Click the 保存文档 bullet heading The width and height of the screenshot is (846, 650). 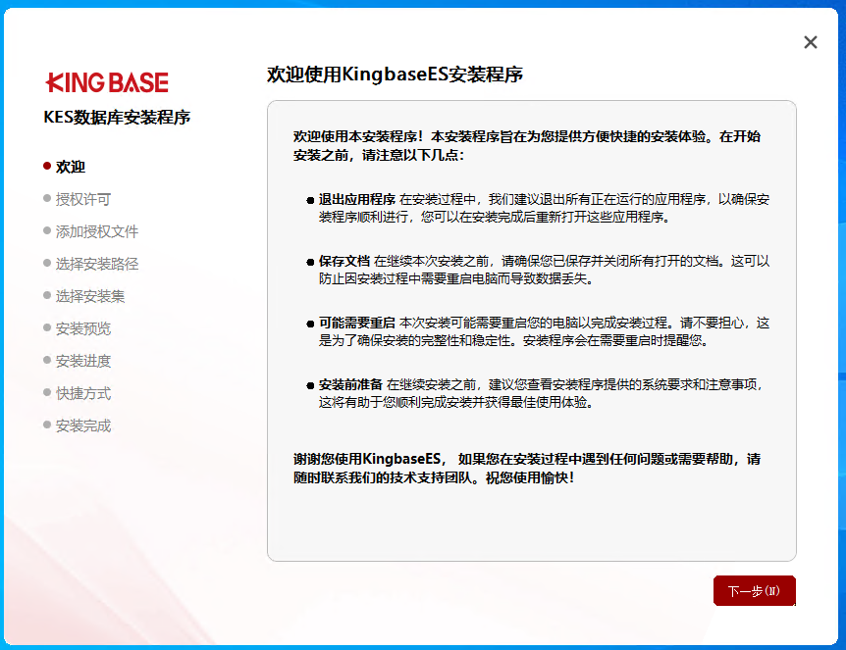(344, 262)
